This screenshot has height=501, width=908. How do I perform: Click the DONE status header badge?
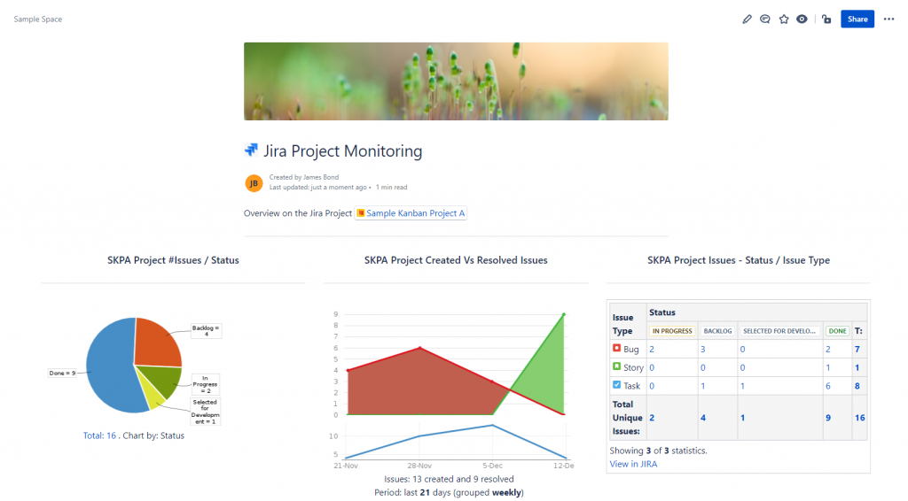(x=837, y=331)
